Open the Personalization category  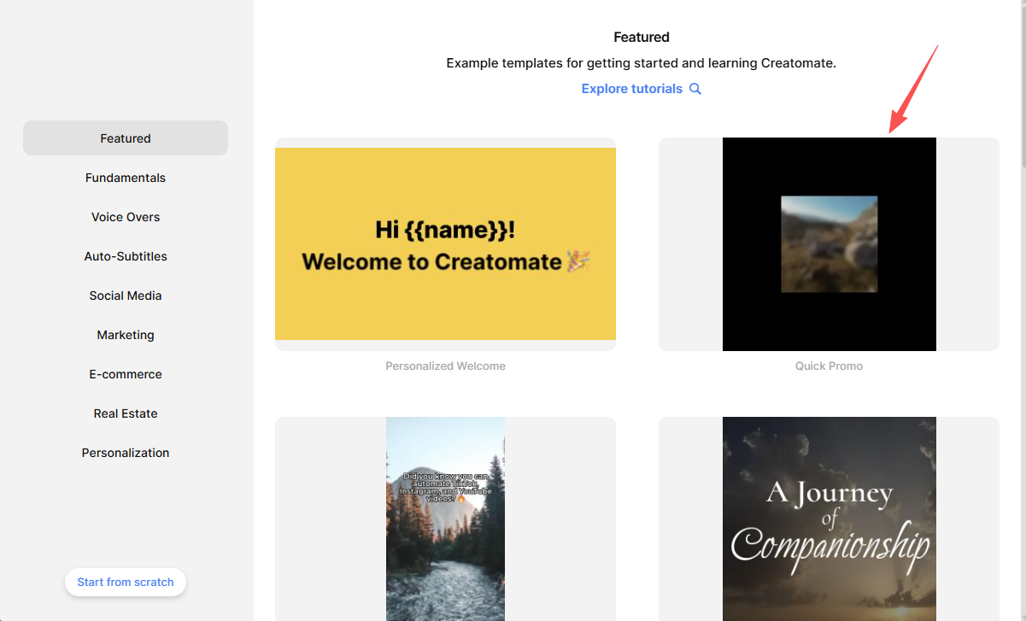tap(126, 453)
